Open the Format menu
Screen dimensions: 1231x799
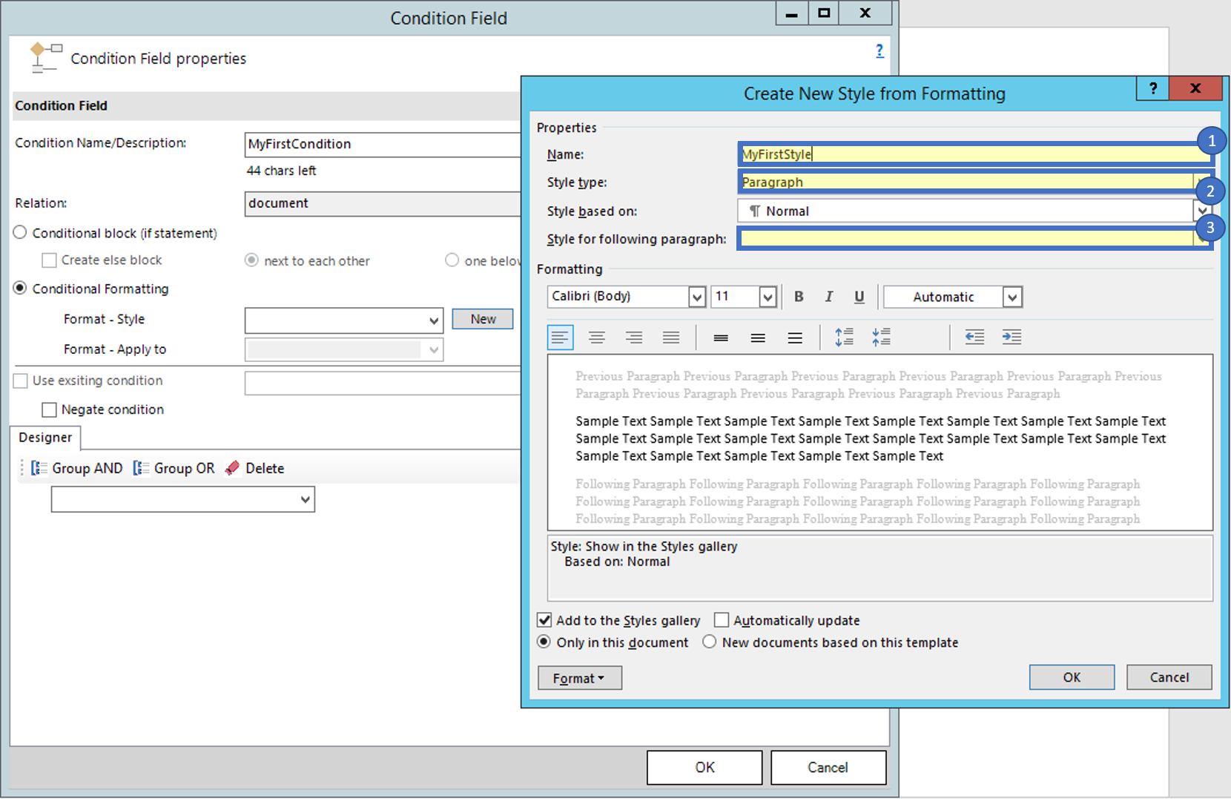(579, 677)
